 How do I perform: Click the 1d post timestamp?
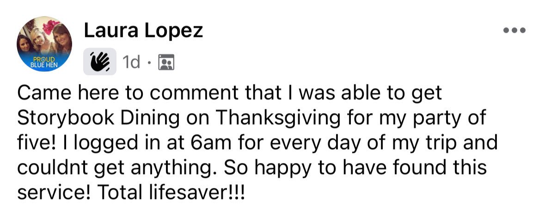(x=131, y=62)
